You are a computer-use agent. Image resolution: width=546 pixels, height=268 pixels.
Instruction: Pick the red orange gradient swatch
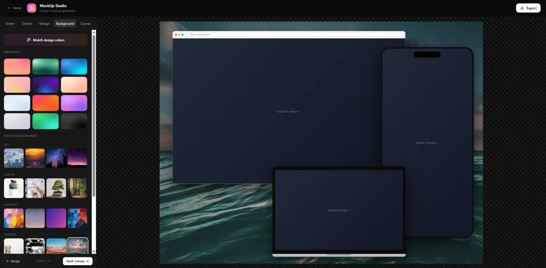45,103
